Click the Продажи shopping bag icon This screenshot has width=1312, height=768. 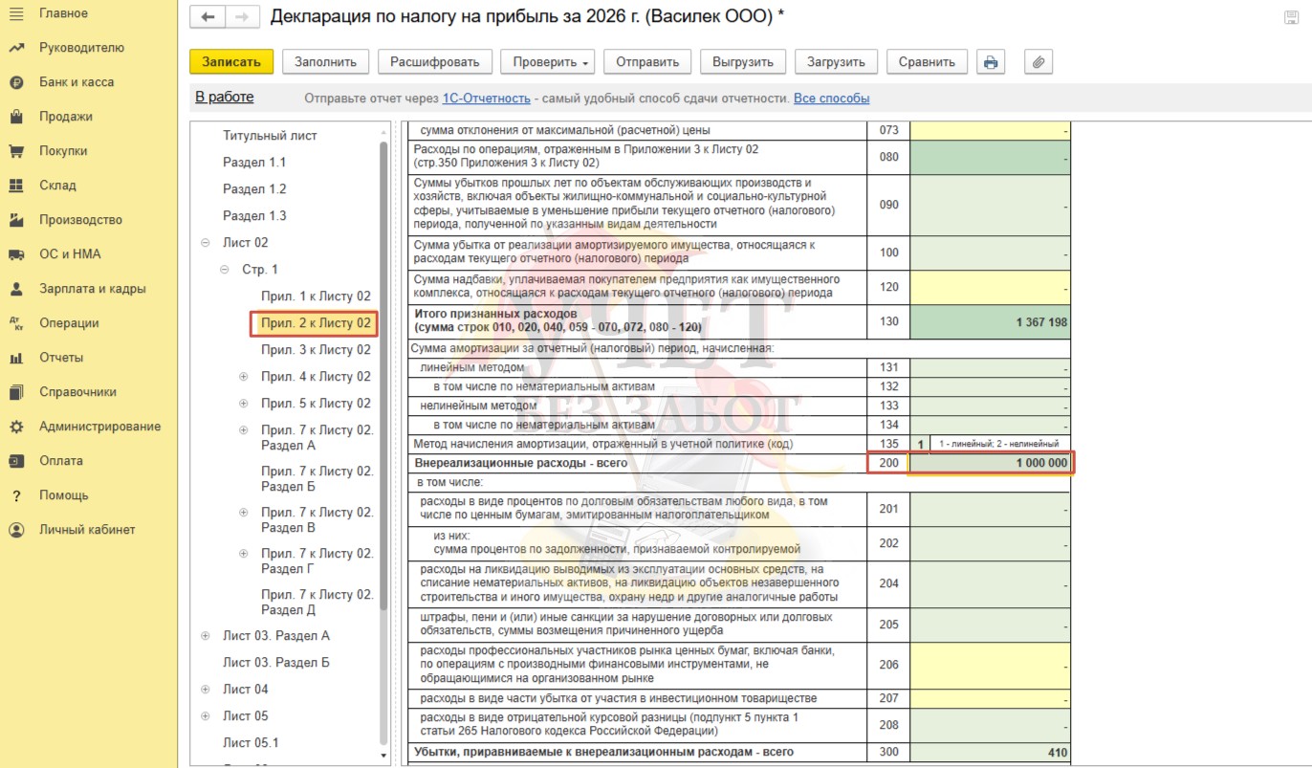(15, 117)
